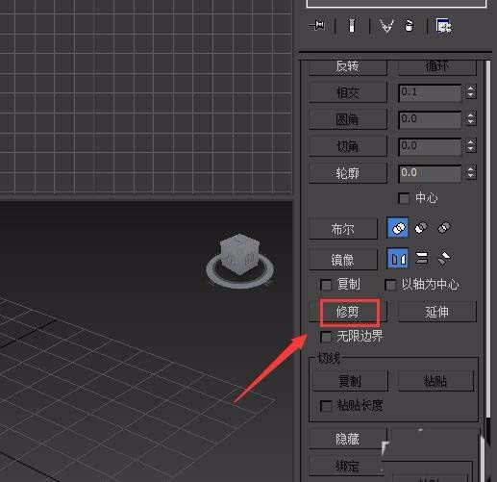The width and height of the screenshot is (497, 482).
Task: Toggle Show End Result icon
Action: coord(352,26)
